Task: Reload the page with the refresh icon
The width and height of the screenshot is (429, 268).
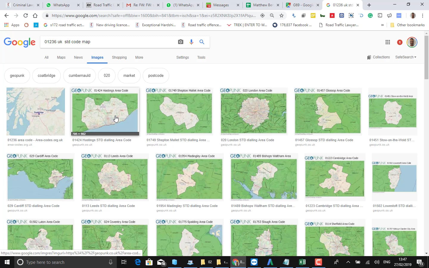Action: click(x=26, y=15)
